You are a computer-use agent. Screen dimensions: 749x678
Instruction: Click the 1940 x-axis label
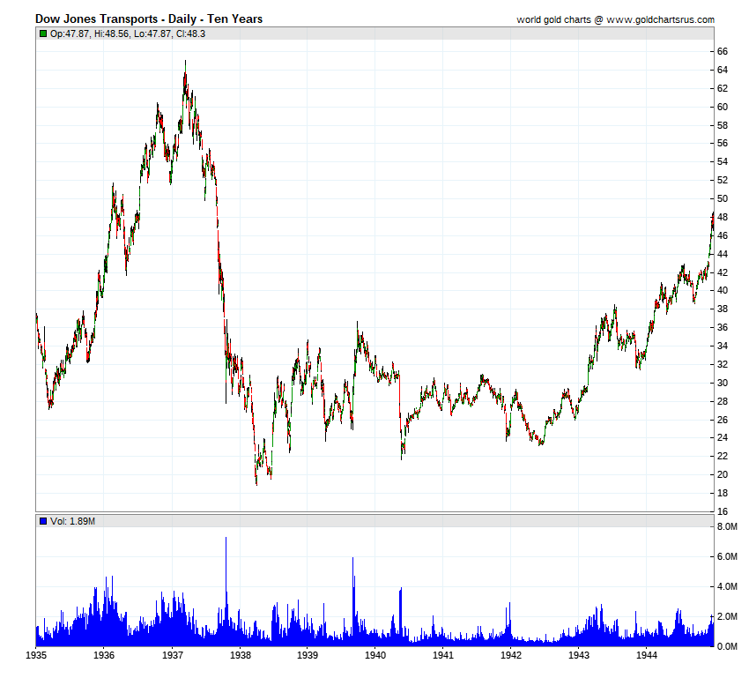(x=375, y=655)
